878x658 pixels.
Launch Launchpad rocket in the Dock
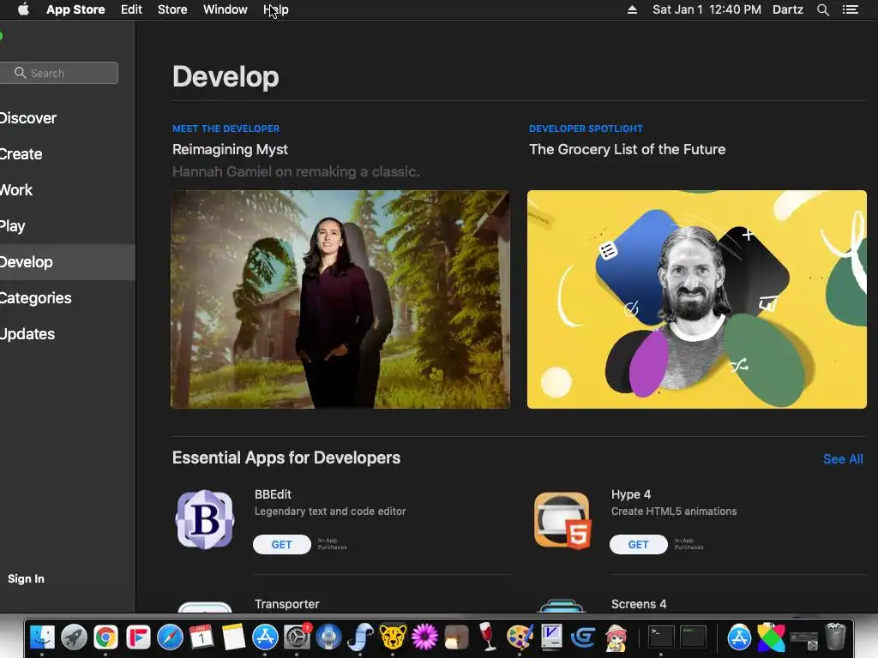tap(74, 637)
